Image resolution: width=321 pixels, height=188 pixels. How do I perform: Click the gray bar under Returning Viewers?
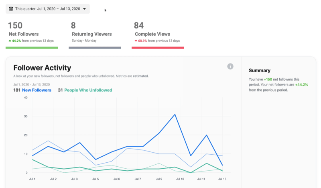[95, 48]
